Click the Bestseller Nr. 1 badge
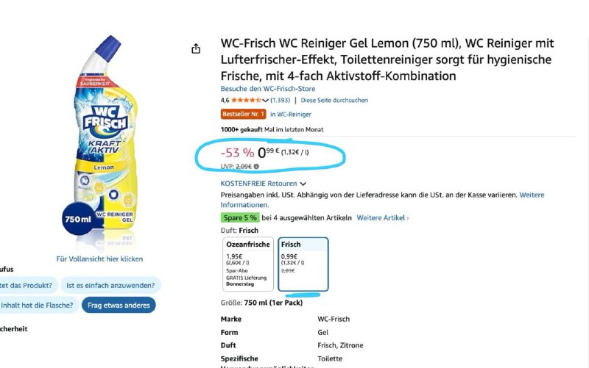 pos(243,115)
